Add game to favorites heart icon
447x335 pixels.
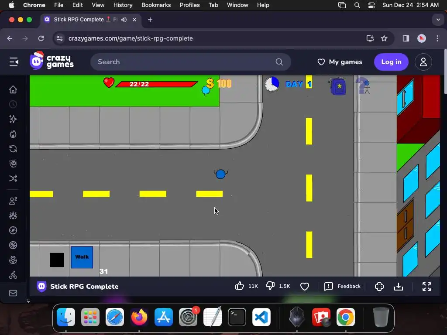[304, 286]
